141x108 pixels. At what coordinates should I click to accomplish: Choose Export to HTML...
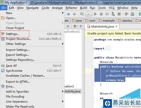pyautogui.click(x=32, y=82)
